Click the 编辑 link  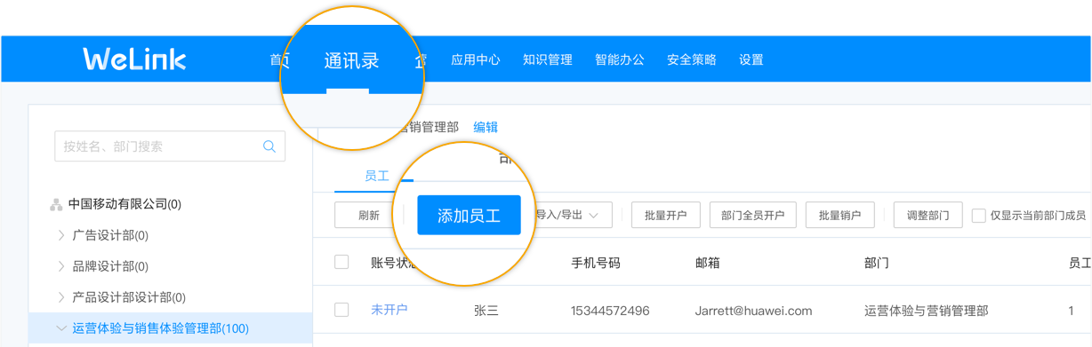[486, 127]
